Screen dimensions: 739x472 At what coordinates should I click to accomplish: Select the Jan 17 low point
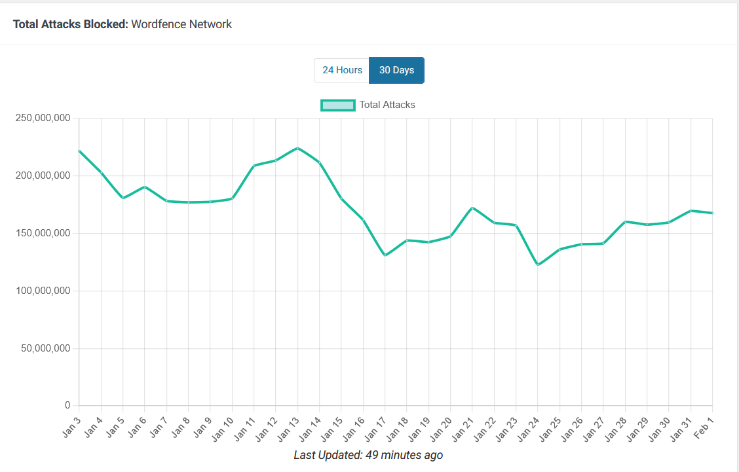pyautogui.click(x=384, y=255)
